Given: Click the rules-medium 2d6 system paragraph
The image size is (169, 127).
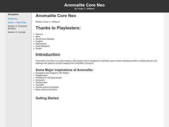Looking at the screenshot, I should pos(96,62).
